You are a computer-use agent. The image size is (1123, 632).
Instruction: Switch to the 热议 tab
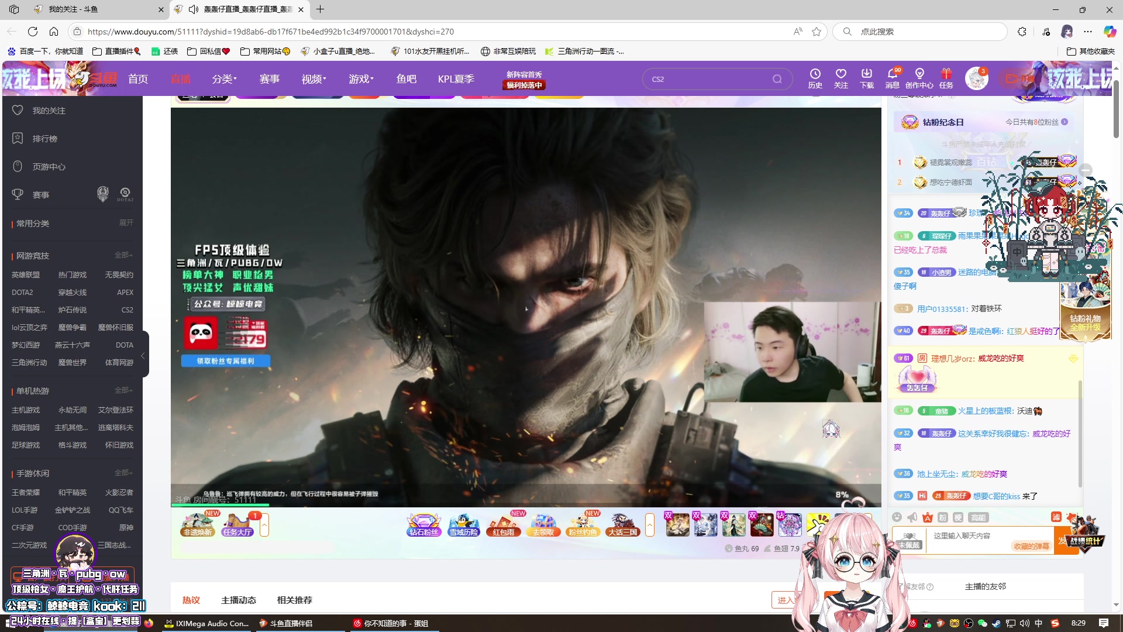pos(191,600)
